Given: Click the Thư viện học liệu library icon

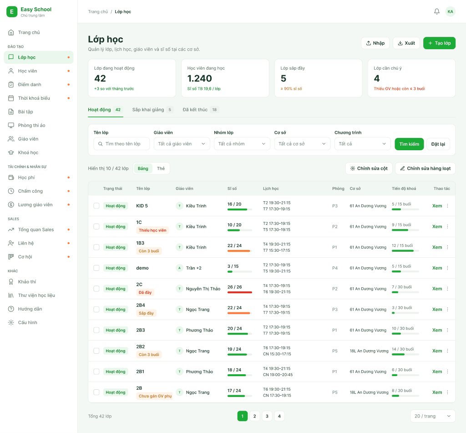Looking at the screenshot, I should pyautogui.click(x=11, y=295).
